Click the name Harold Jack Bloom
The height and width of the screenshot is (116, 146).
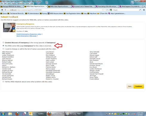96,64
